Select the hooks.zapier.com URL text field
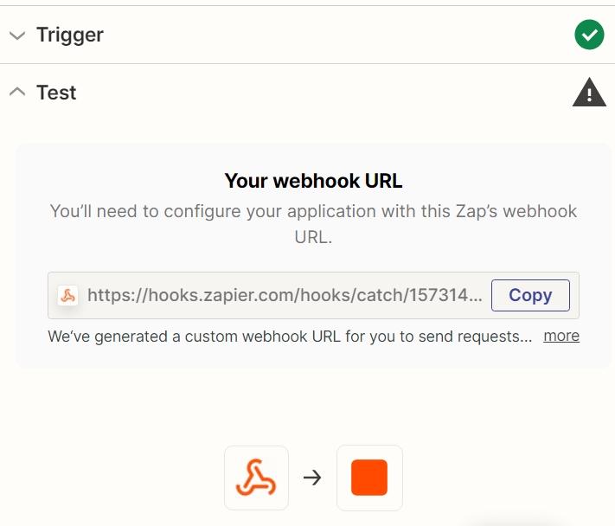615x526 pixels. [313, 295]
